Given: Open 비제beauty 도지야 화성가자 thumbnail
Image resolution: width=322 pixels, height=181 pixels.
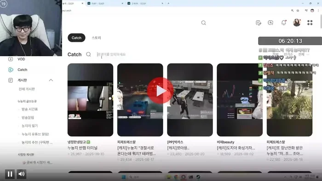Looking at the screenshot, I should [240, 100].
